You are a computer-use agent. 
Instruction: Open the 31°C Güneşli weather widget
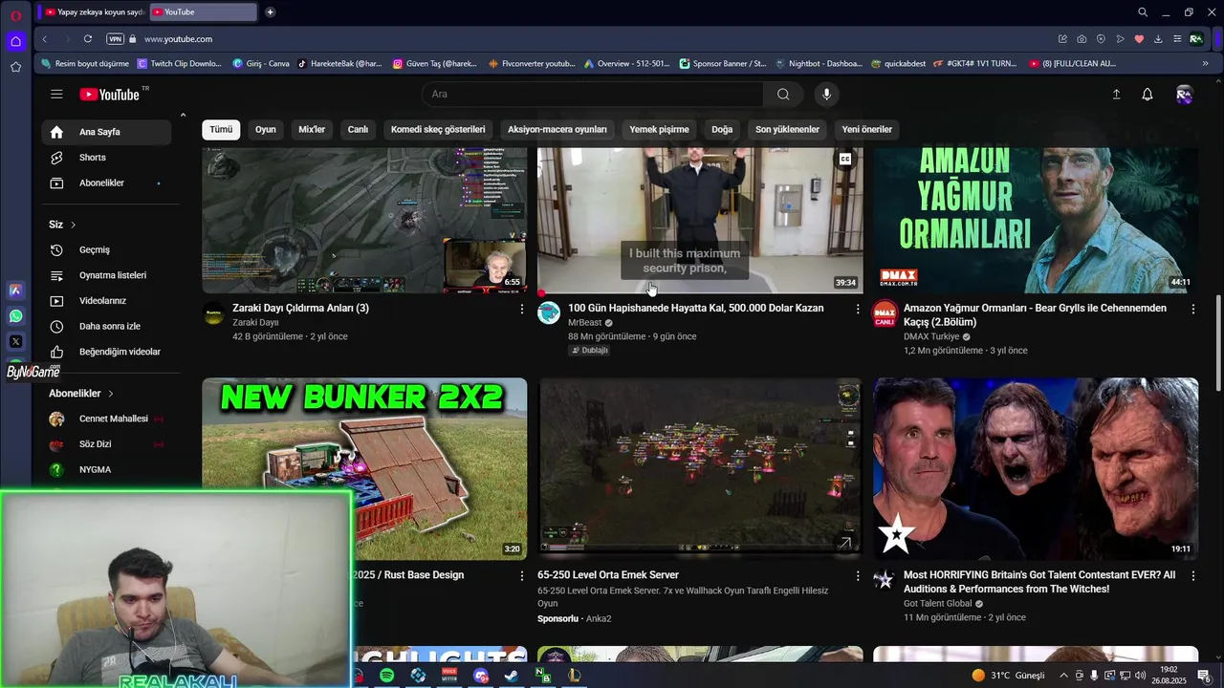coord(1008,676)
